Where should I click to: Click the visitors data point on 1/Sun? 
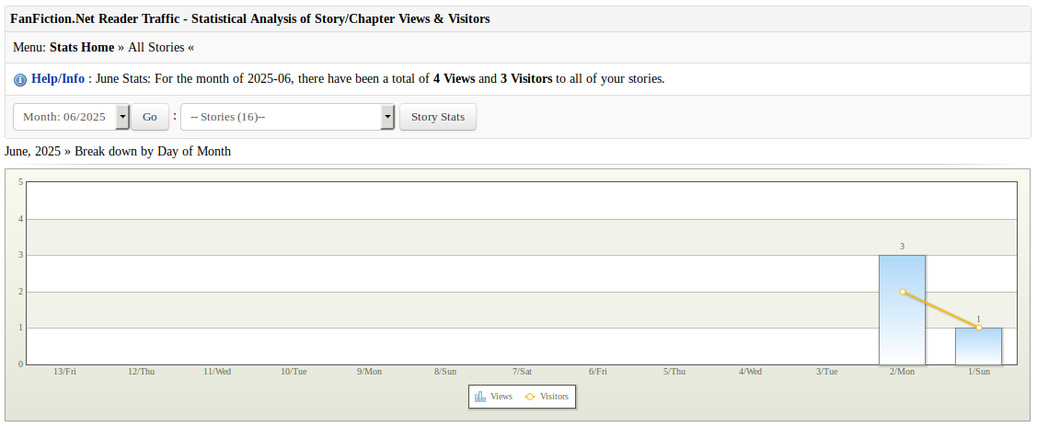point(979,328)
